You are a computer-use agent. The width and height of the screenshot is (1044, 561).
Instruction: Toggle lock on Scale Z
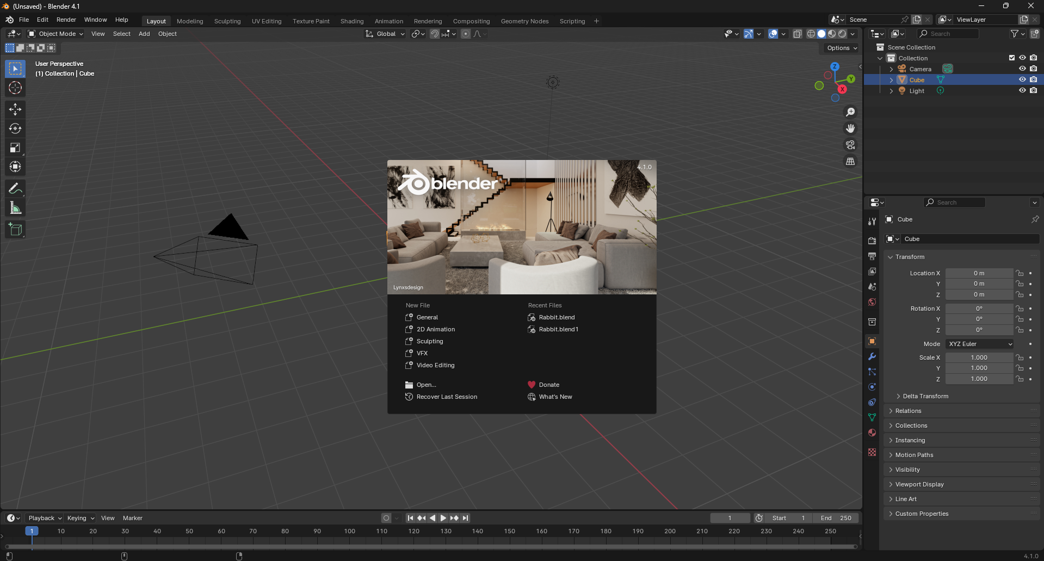[x=1020, y=379]
